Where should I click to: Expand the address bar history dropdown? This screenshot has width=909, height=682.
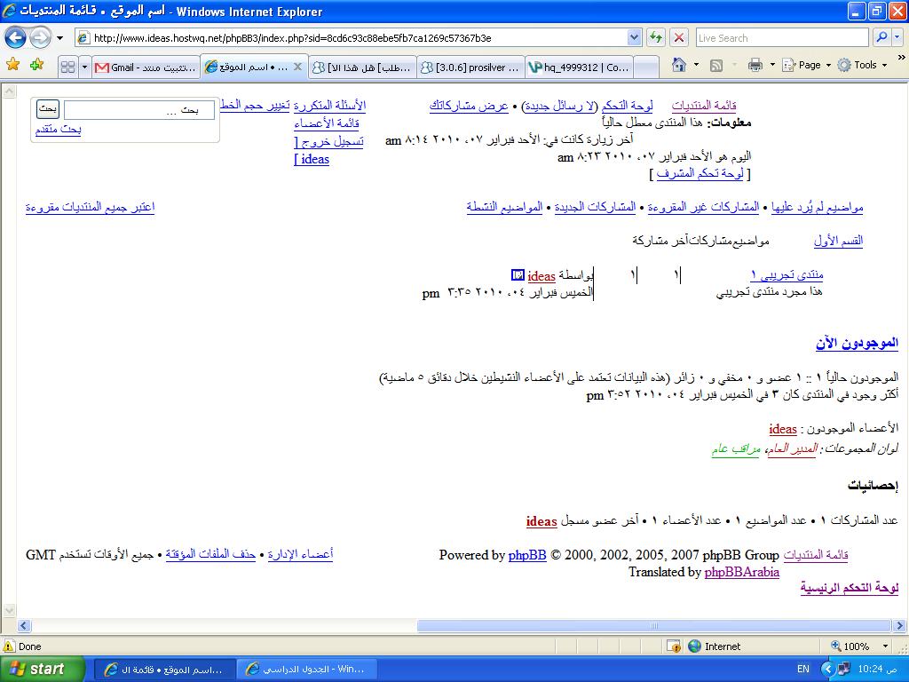tap(634, 38)
